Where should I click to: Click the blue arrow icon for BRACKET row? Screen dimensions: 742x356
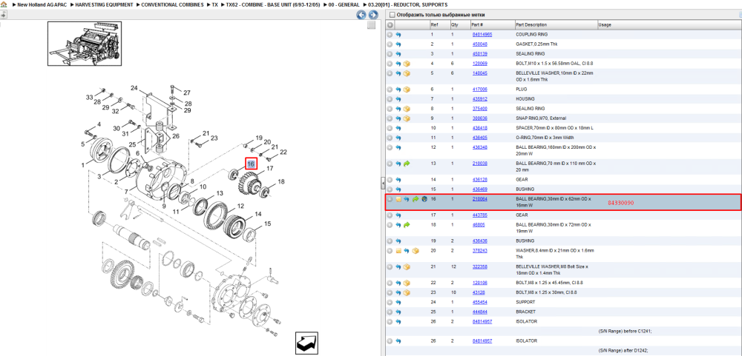click(x=398, y=312)
